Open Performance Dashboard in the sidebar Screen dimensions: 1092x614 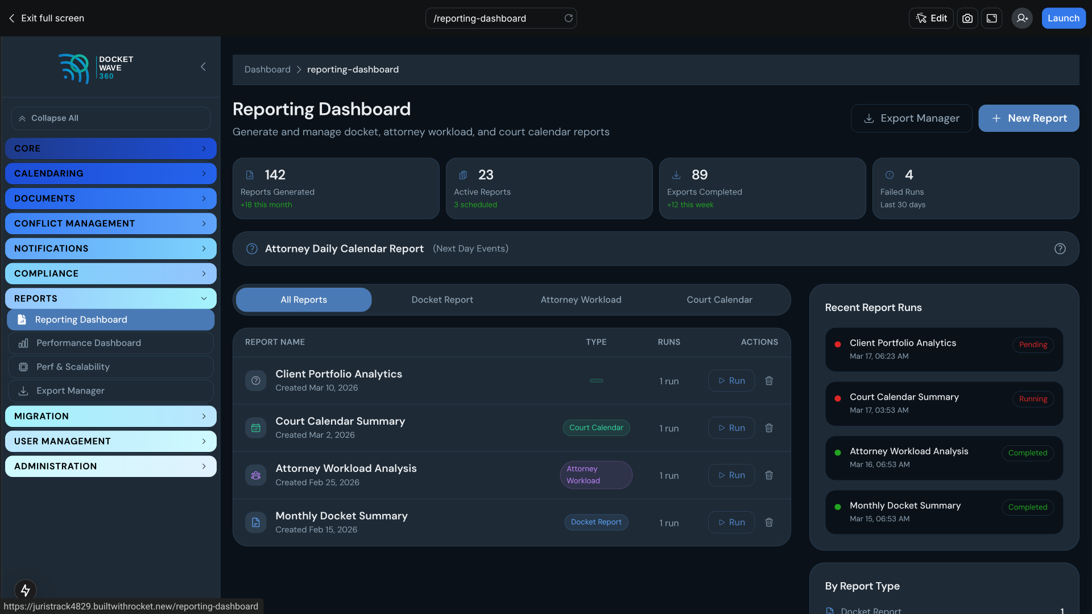[x=110, y=343]
